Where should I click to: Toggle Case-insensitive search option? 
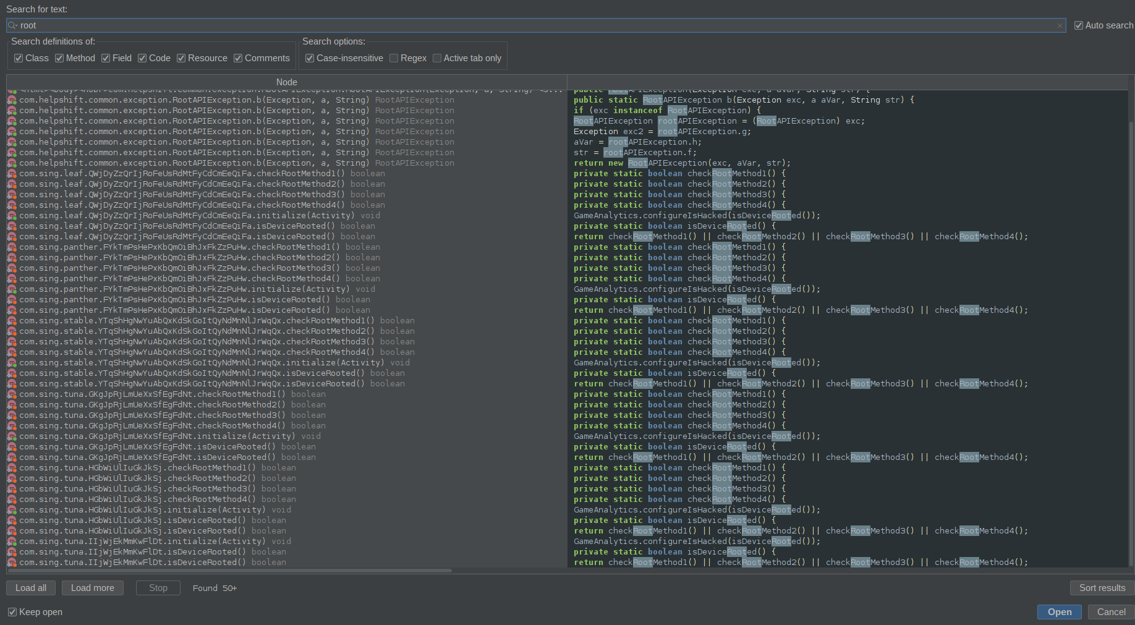point(310,58)
